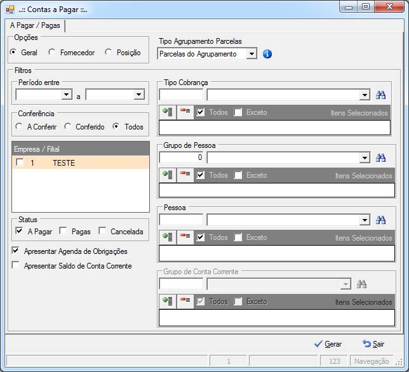Click Itens Selecionados in Tipo Cobrança
Viewport: 409px width, 372px height.
[x=359, y=113]
